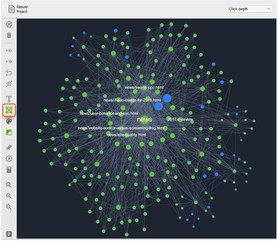Image resolution: width=278 pixels, height=241 pixels.
Task: Click the zoom in magnifier icon
Action: tap(9, 196)
